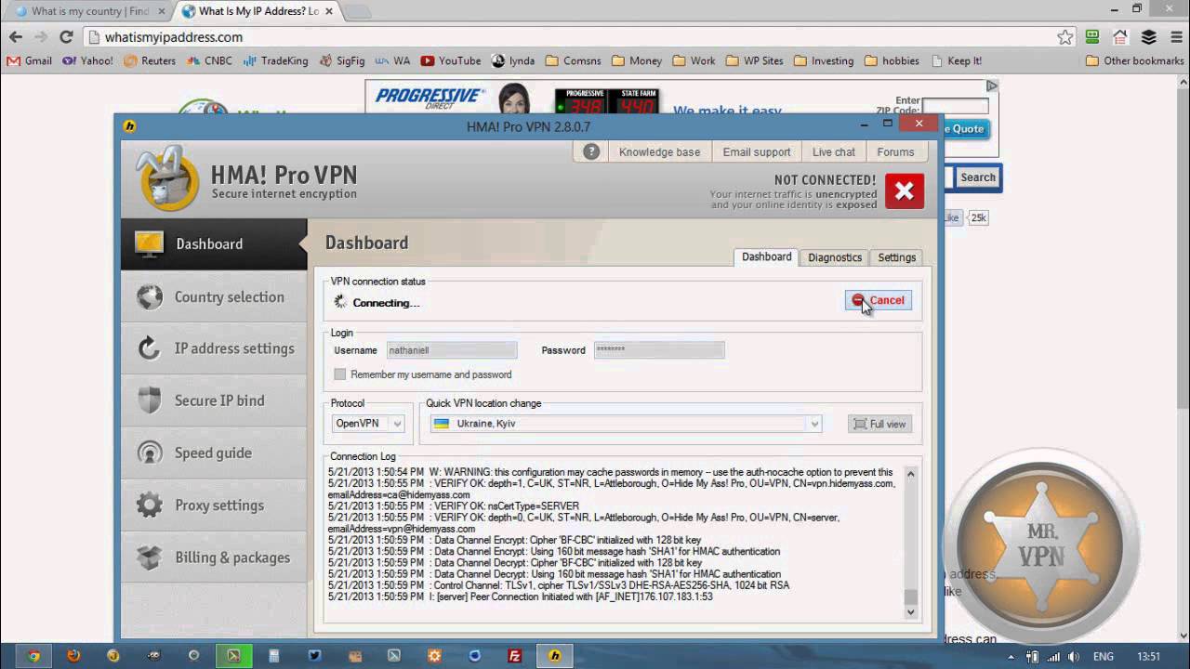Image resolution: width=1190 pixels, height=669 pixels.
Task: Open FileZilla from the taskbar
Action: pyautogui.click(x=514, y=655)
